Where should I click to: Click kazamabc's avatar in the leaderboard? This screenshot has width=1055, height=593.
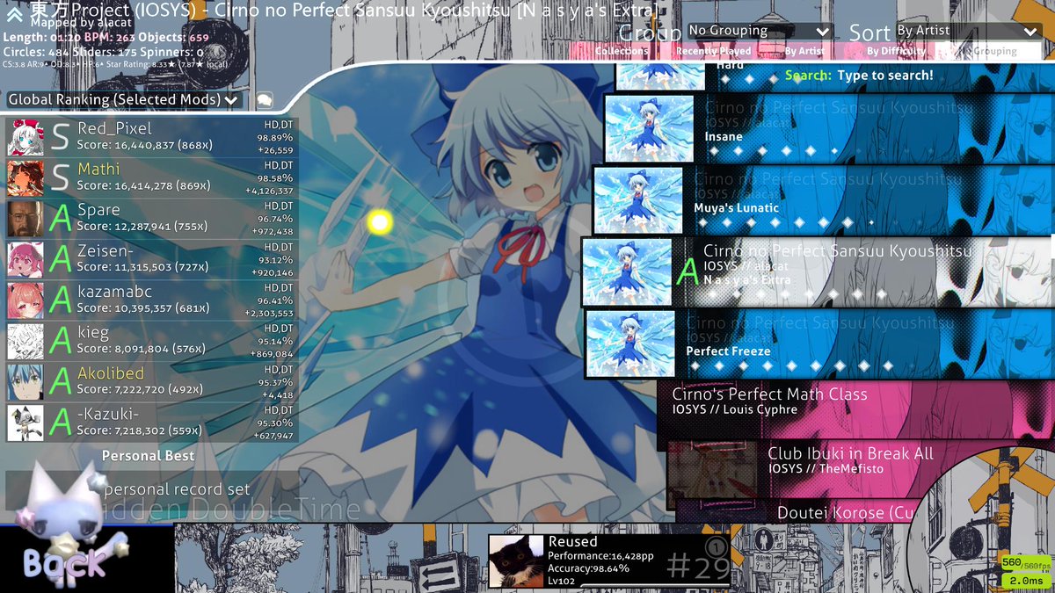[x=25, y=300]
